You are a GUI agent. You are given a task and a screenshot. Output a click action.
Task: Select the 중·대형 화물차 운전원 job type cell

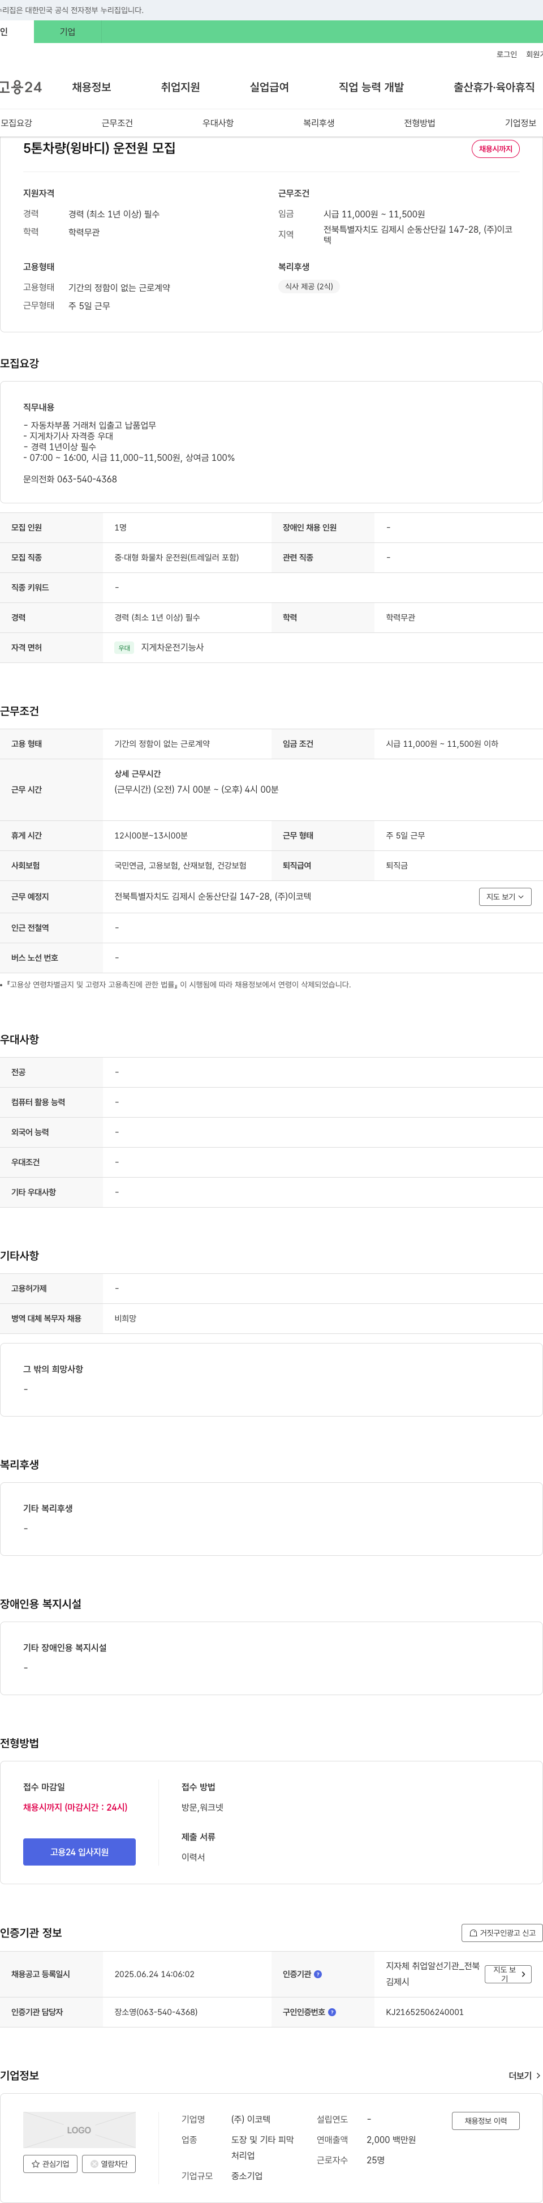[x=176, y=557]
